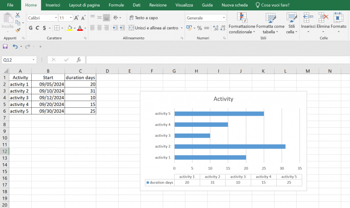Toggle italic formatting with C
Viewport: 350px width, 208px height.
click(x=37, y=28)
